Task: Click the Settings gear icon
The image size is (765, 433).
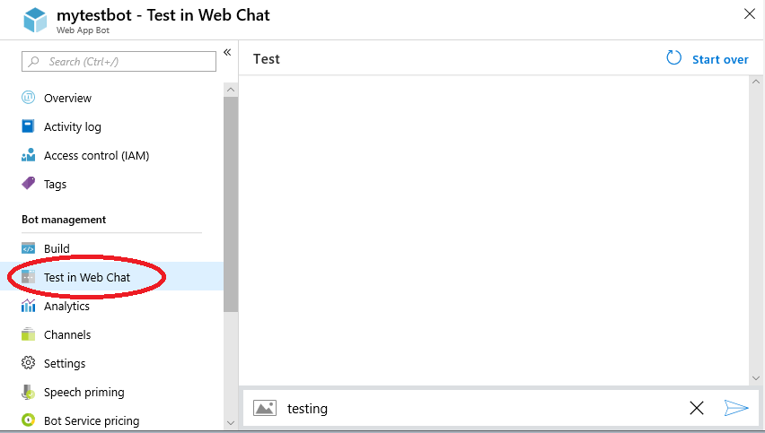Action: pyautogui.click(x=28, y=363)
